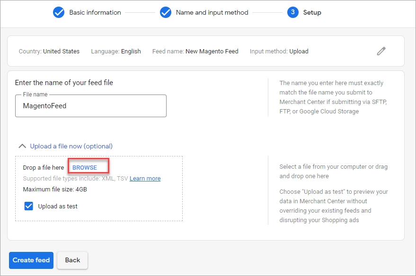Click the Maximum file size: 4GB text
Viewport: 416px width, 276px height.
click(55, 190)
